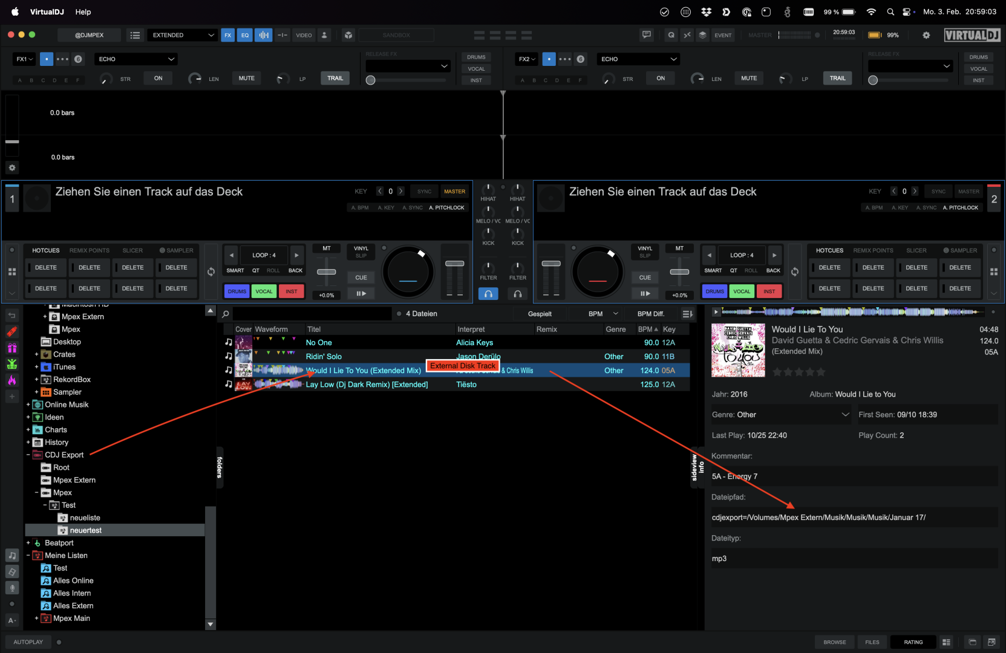Screen dimensions: 1006x653
Task: Toggle MUTE on the left echo effect
Action: point(246,78)
